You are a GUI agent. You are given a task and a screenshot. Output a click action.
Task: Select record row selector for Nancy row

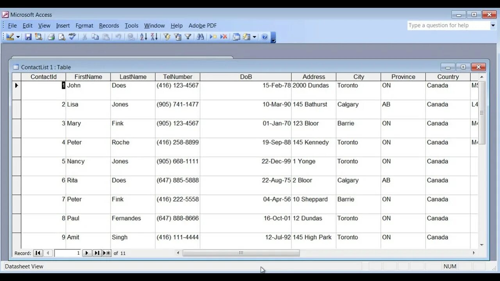tap(16, 166)
